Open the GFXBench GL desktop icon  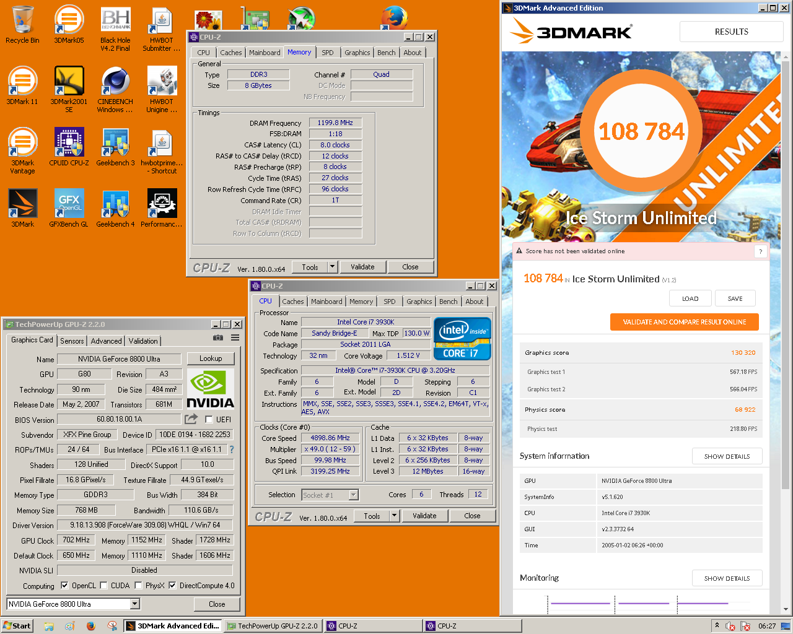(x=69, y=208)
